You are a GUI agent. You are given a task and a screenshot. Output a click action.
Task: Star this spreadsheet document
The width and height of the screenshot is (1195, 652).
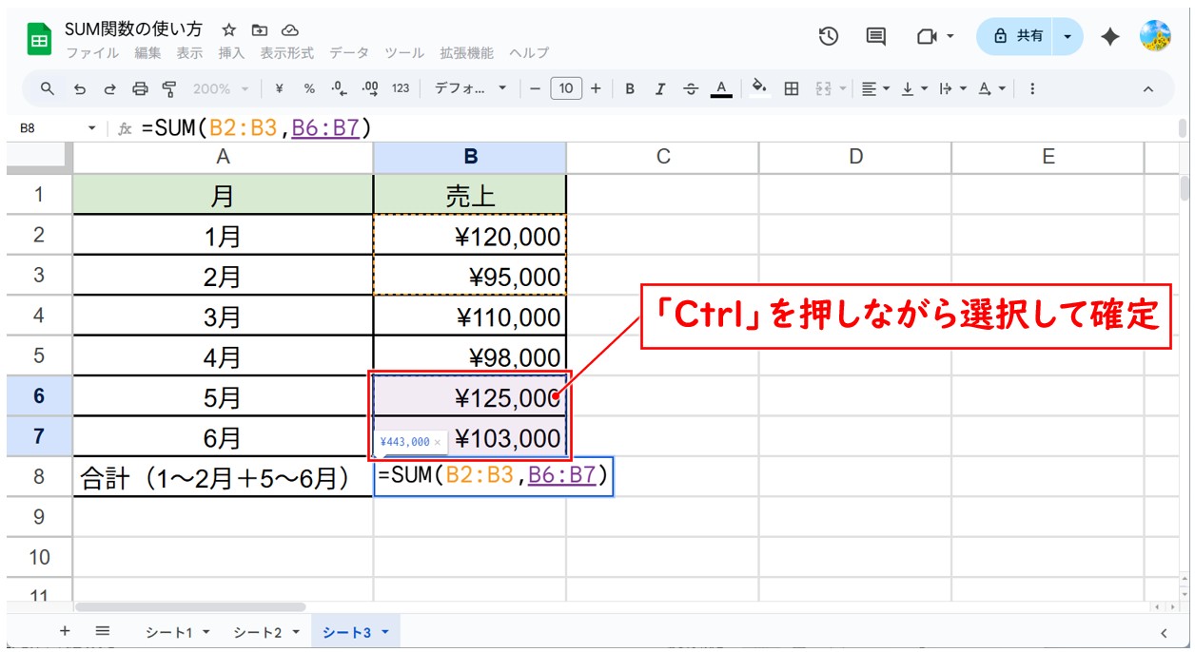click(x=229, y=30)
